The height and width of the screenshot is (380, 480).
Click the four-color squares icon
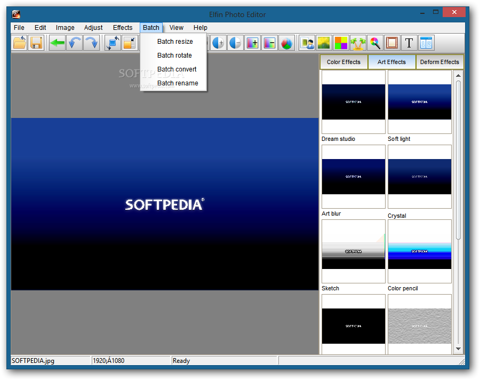(x=341, y=43)
